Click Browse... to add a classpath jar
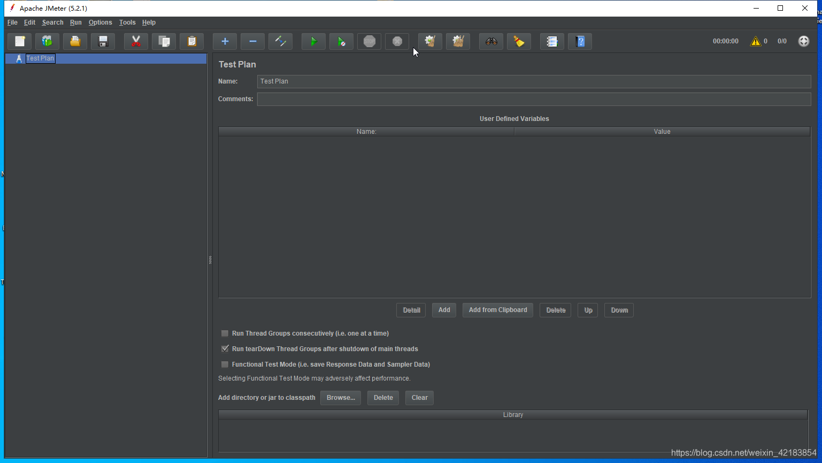The height and width of the screenshot is (463, 822). (x=341, y=398)
